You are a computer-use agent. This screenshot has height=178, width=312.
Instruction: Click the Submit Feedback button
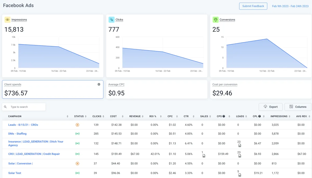253,6
